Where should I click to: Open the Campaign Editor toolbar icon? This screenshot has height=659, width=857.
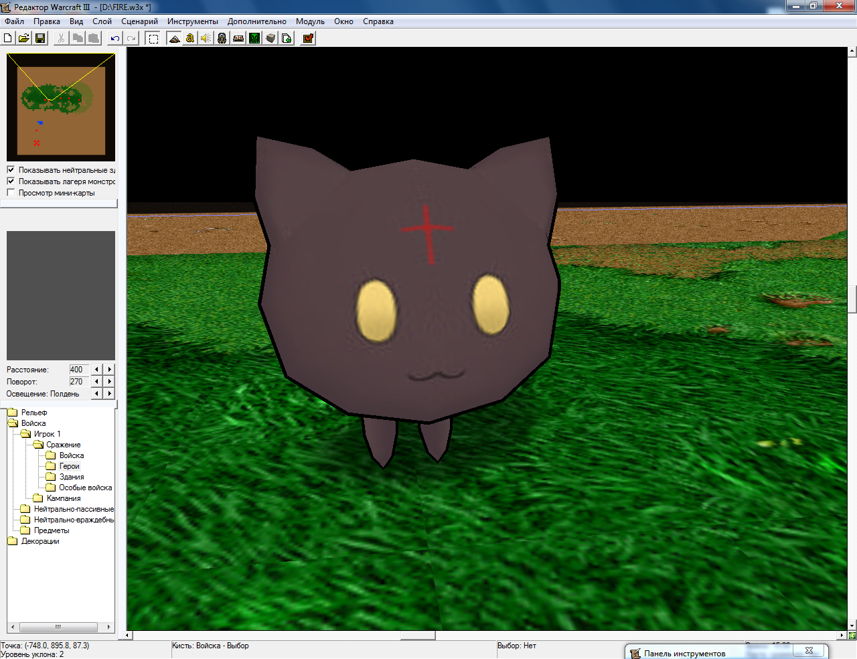pos(238,38)
